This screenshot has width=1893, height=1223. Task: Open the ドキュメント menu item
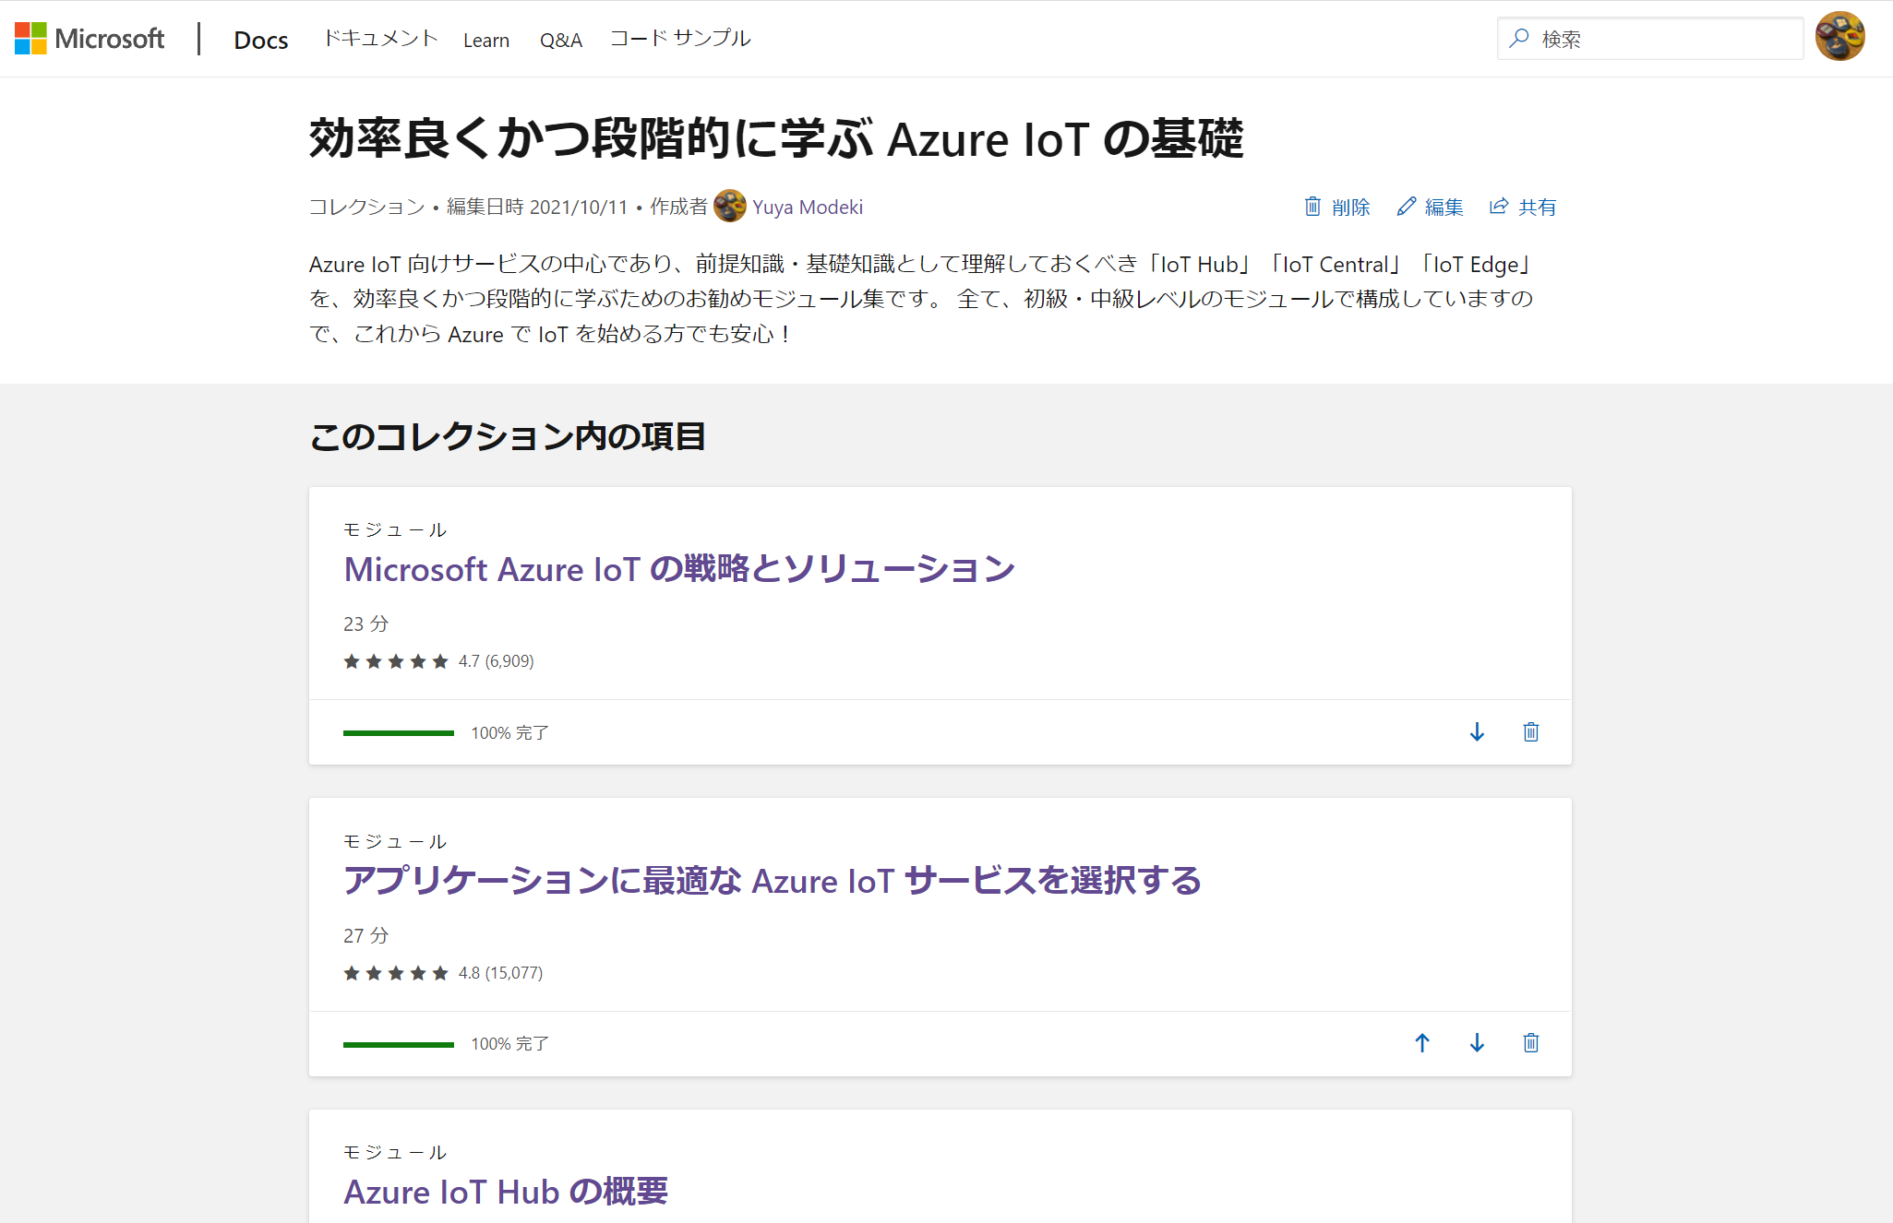pos(379,39)
